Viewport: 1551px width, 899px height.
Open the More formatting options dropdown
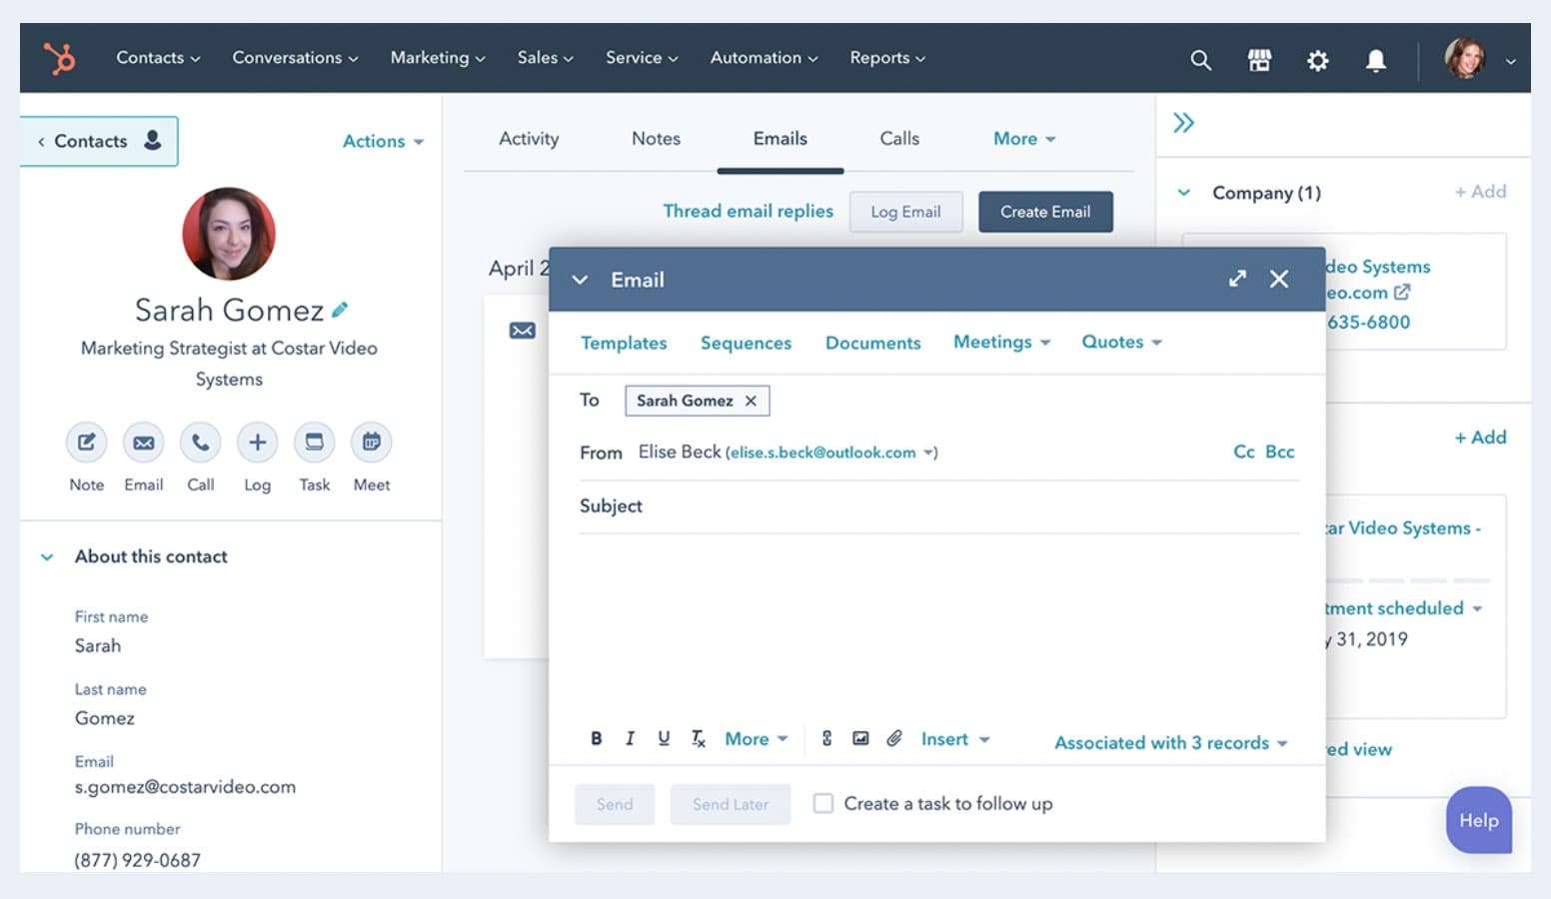[756, 738]
